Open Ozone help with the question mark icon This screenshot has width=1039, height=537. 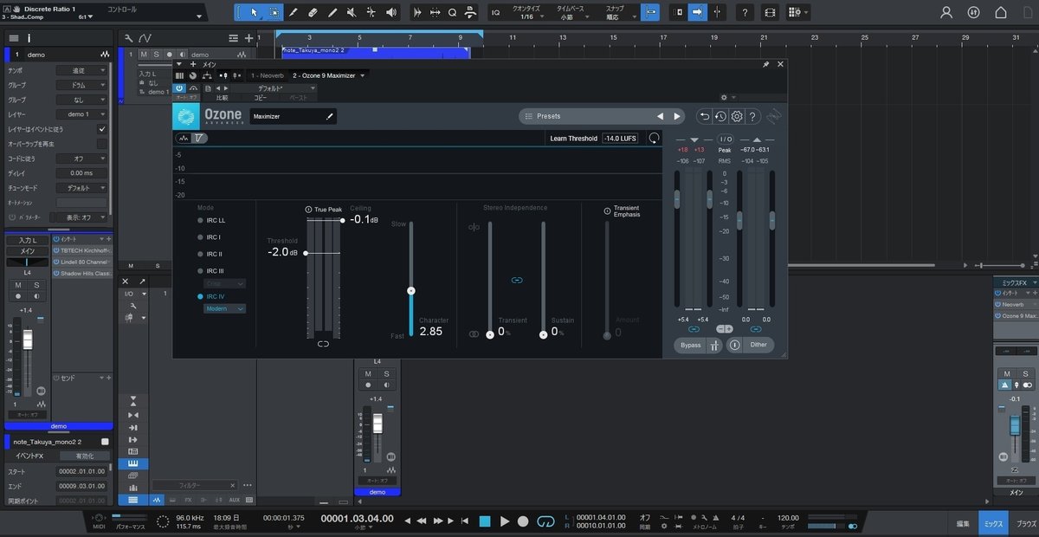pos(754,116)
